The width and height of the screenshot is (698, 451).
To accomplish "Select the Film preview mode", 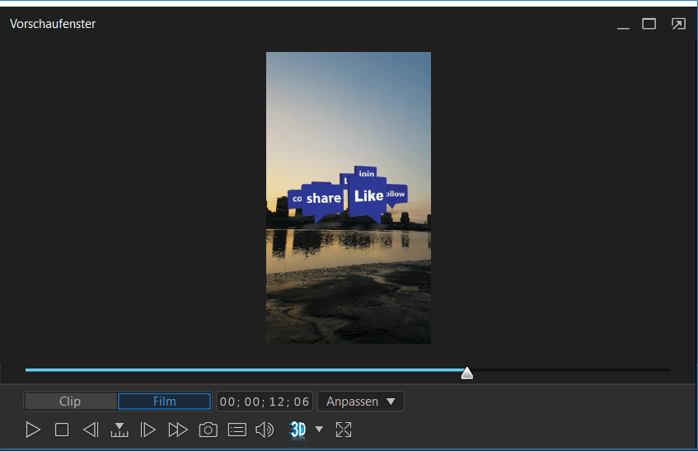I will 164,402.
